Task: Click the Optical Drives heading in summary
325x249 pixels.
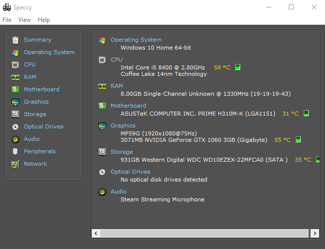Action: pos(130,172)
